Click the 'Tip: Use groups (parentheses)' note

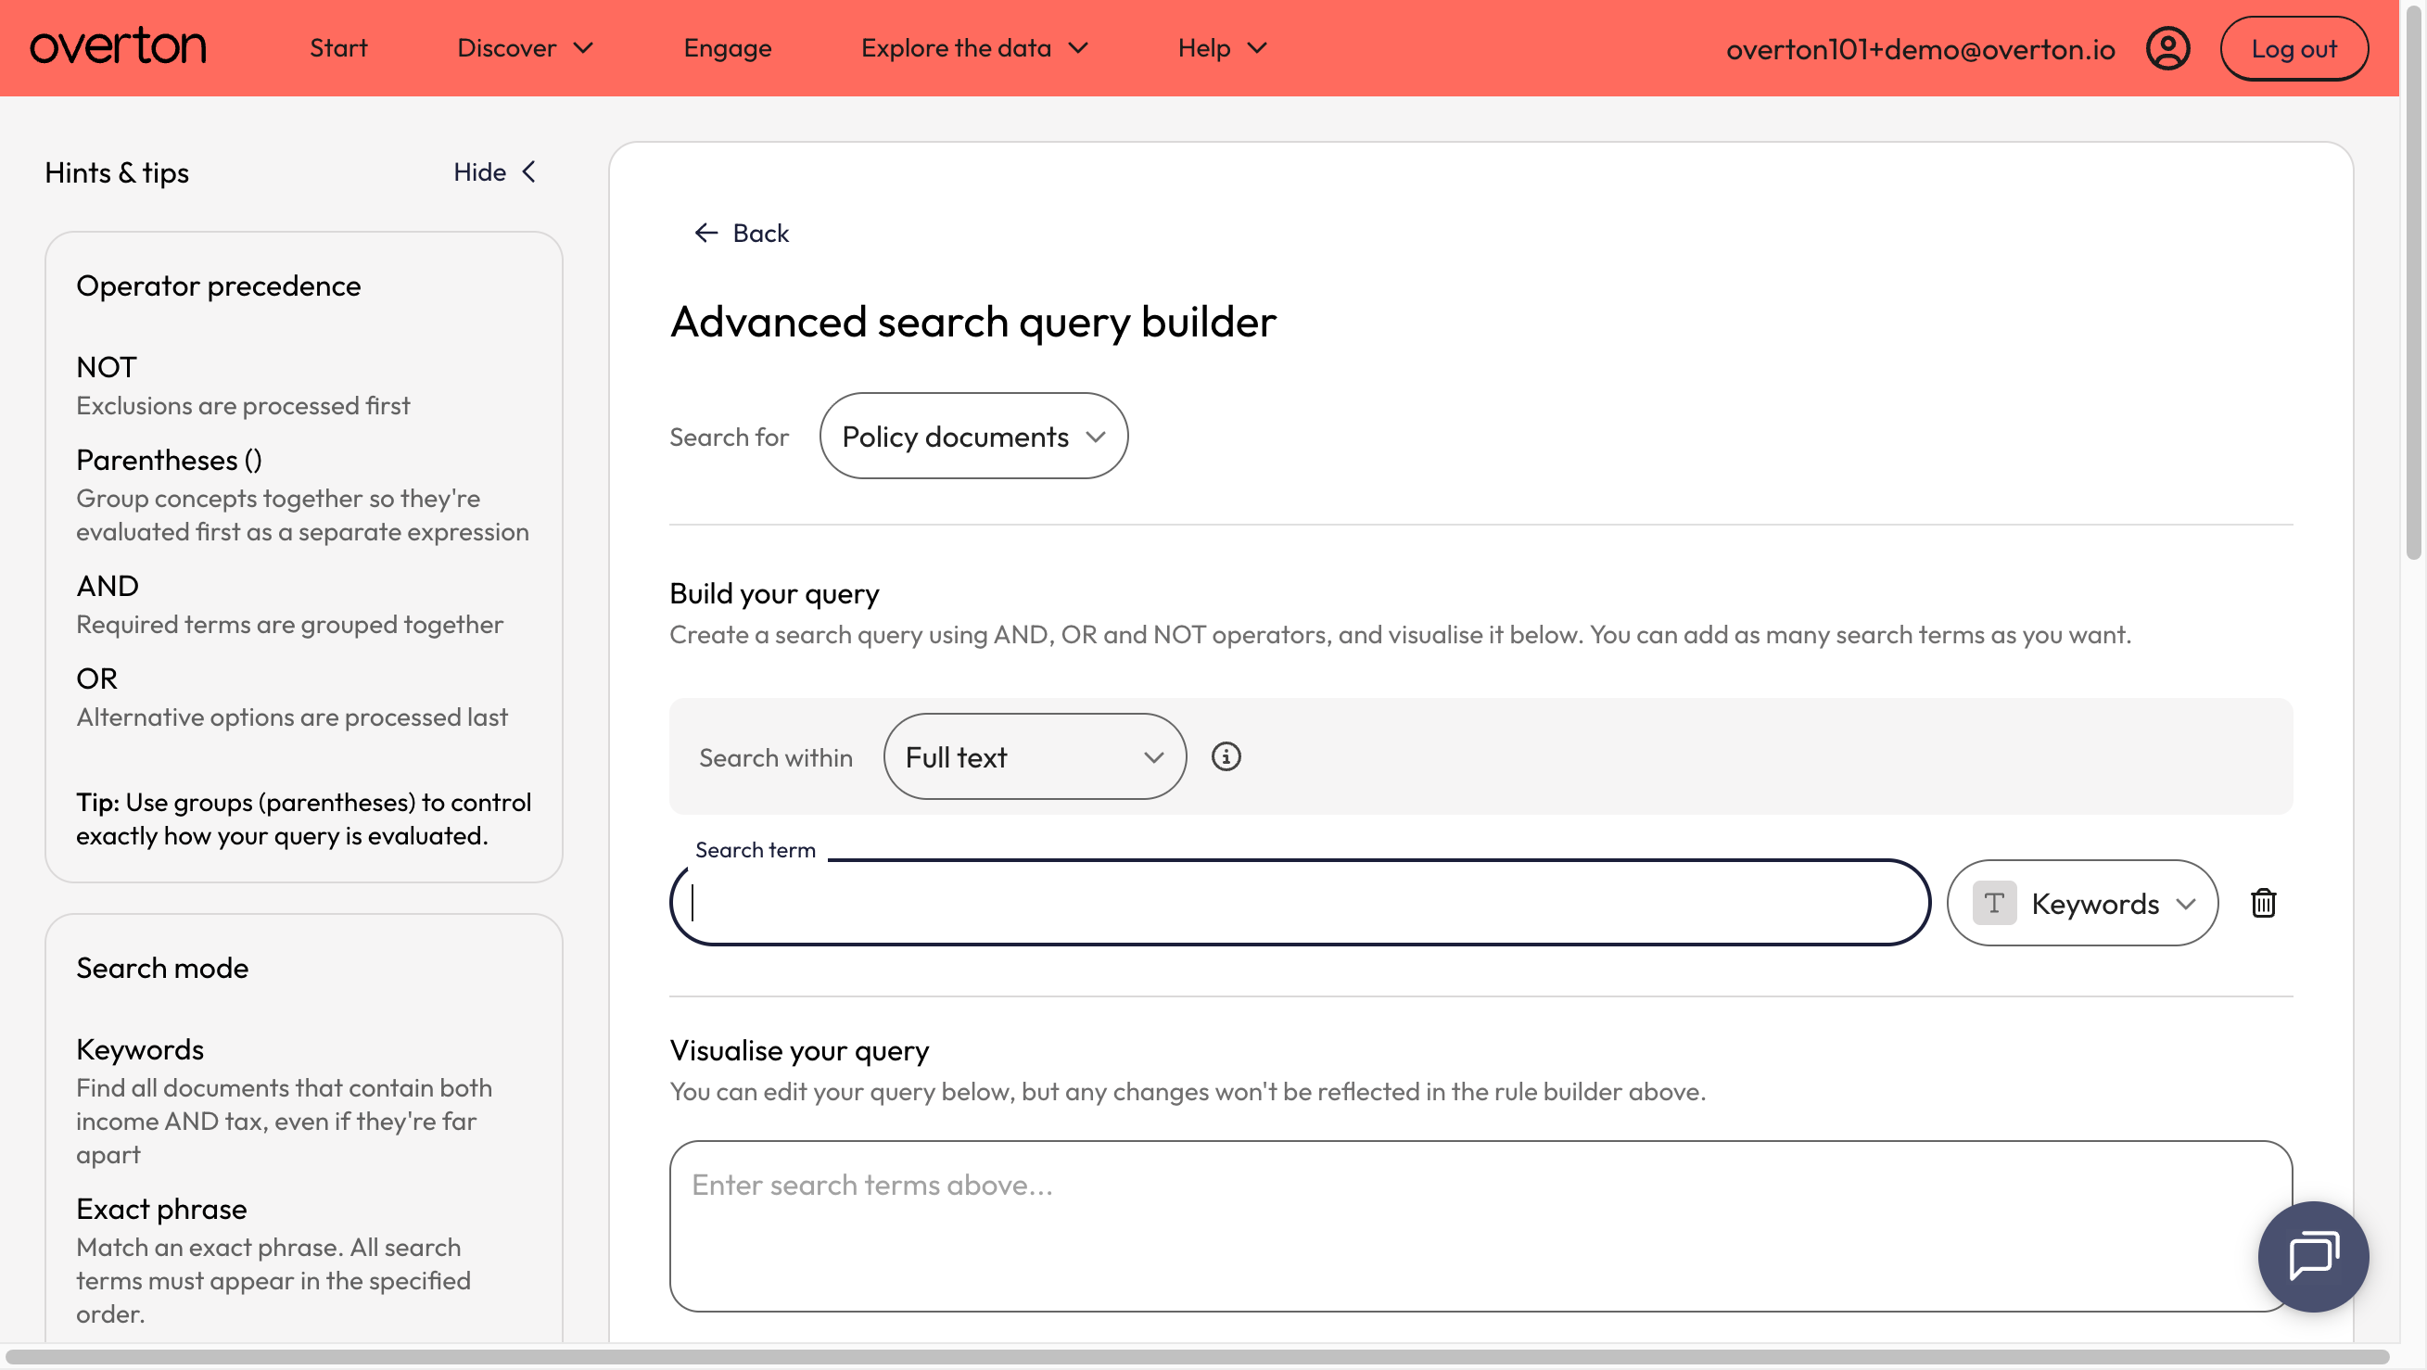coord(304,818)
